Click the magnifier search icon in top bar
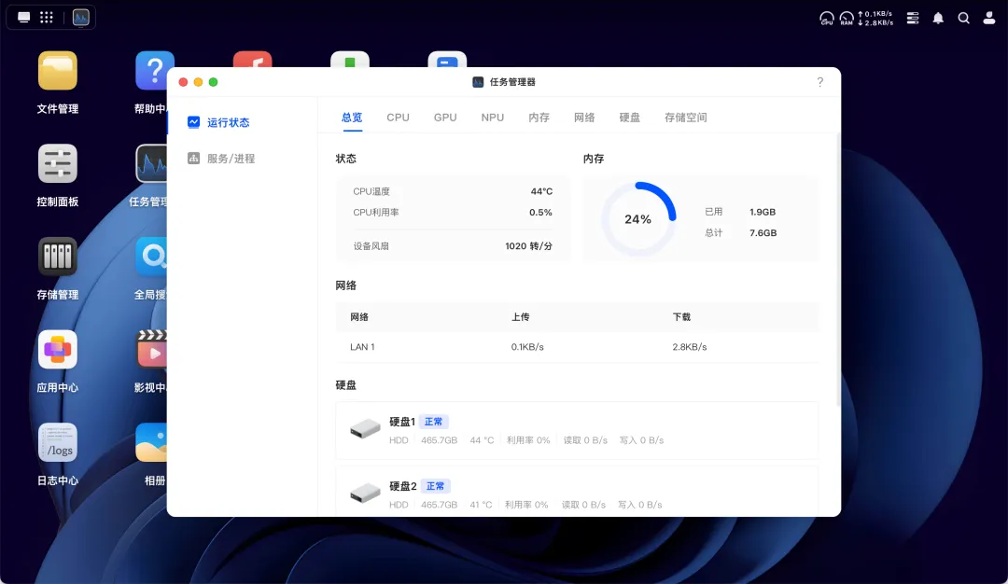Viewport: 1008px width, 584px height. (963, 18)
